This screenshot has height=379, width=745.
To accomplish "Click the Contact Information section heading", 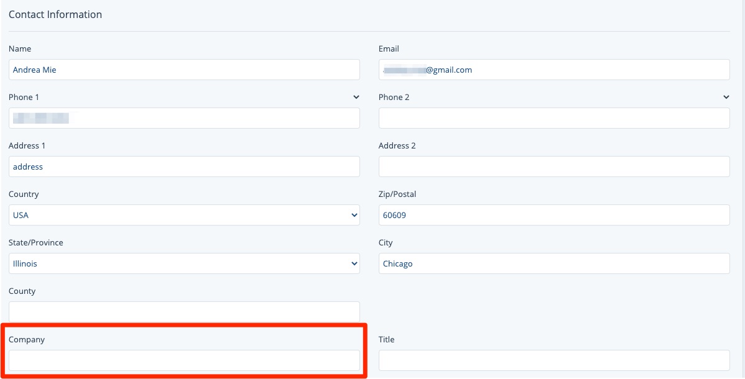I will 55,14.
